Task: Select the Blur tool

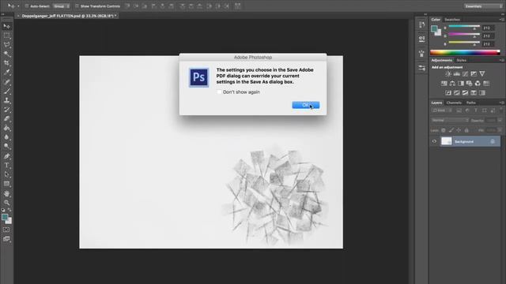Action: pos(7,137)
